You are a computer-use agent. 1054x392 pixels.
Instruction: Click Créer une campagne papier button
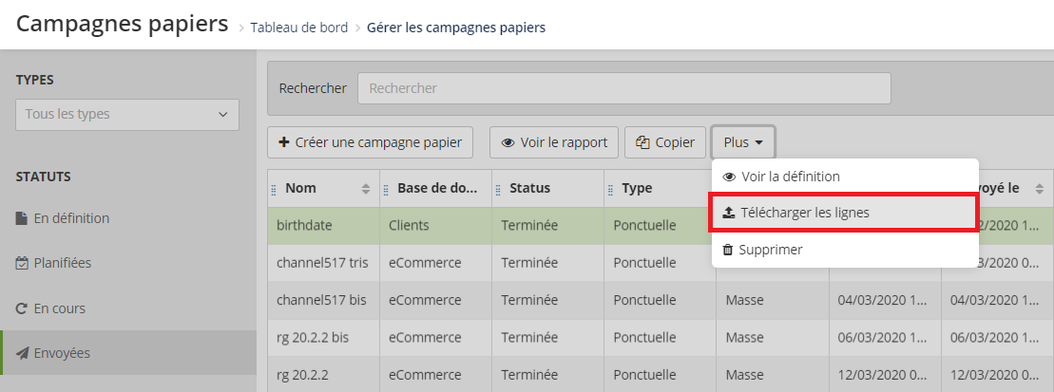tap(370, 142)
